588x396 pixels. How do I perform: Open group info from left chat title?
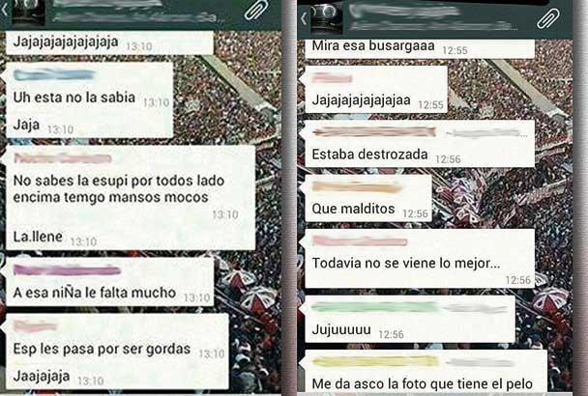[x=137, y=12]
